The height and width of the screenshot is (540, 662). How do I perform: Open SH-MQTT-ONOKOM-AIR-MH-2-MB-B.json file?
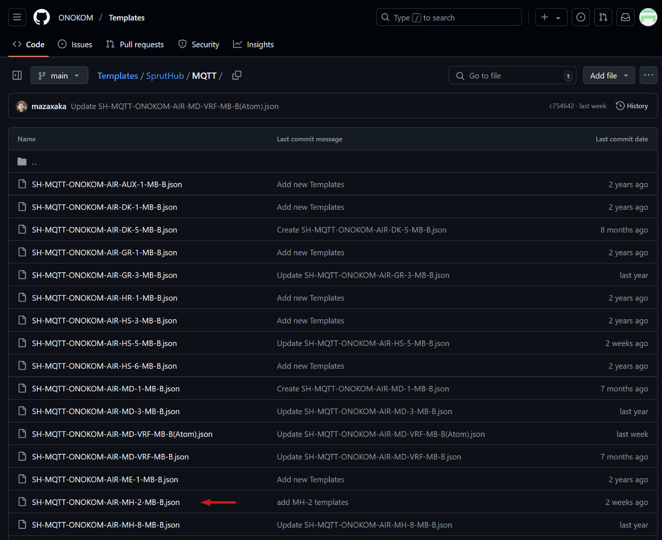[x=106, y=502]
